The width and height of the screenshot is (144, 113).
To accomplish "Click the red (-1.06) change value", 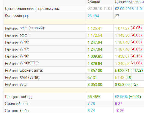I will (136, 63).
